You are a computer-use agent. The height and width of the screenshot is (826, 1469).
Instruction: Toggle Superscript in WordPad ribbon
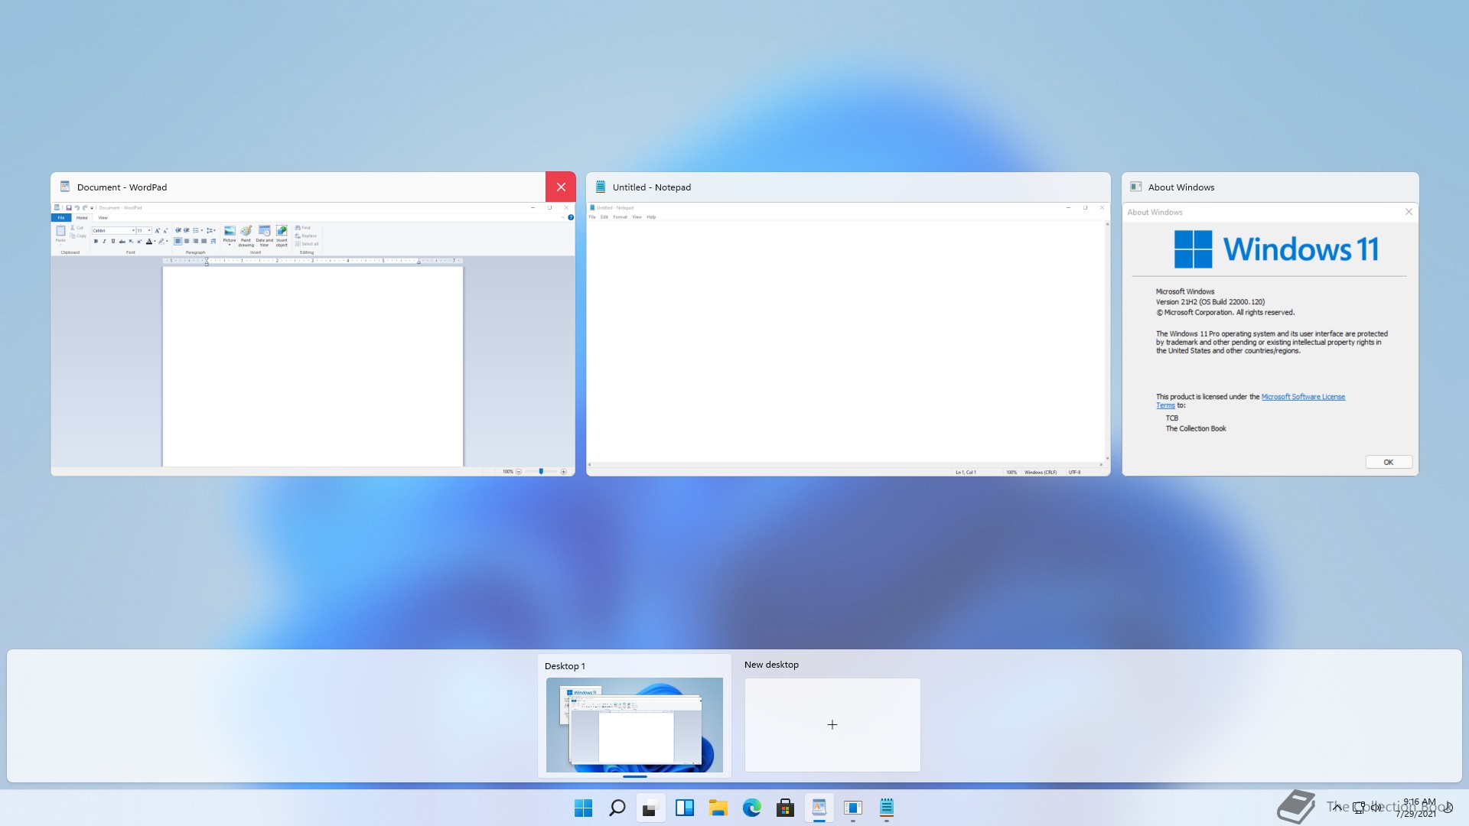coord(139,241)
